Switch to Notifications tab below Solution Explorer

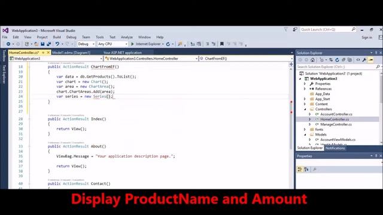point(335,148)
